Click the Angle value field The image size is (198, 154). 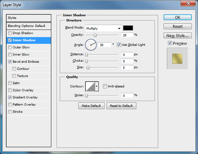pyautogui.click(x=105, y=45)
